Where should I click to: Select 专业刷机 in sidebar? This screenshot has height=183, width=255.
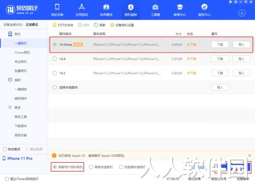21,62
